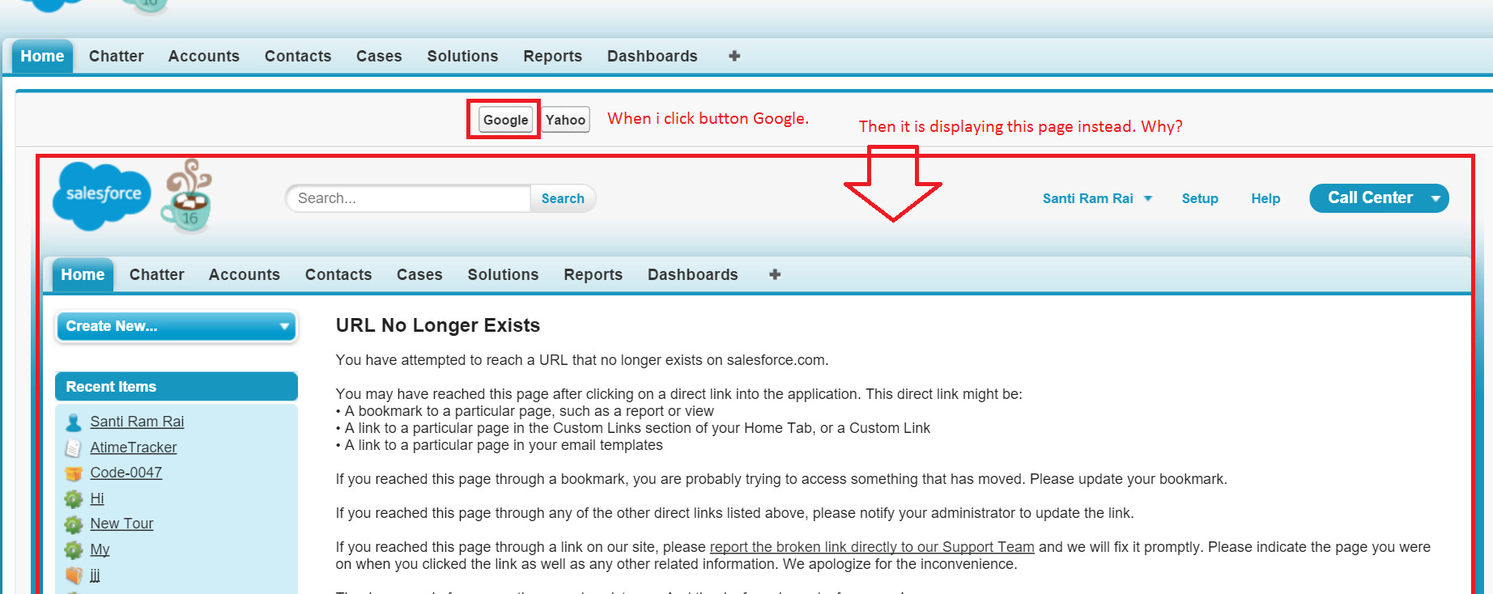Open the inner Contacts tab
This screenshot has width=1493, height=594.
tap(338, 274)
